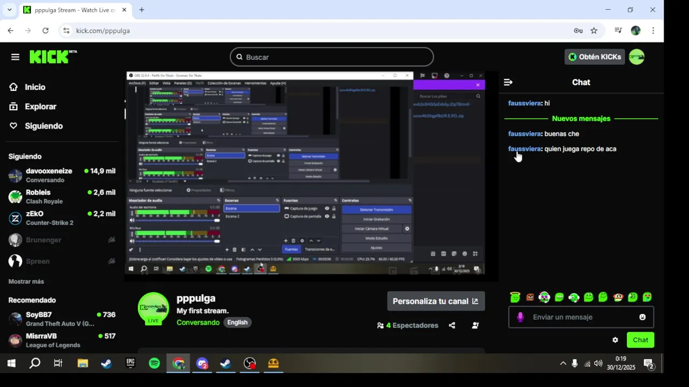Open File Explorer from the taskbar
689x387 pixels.
coord(82,364)
